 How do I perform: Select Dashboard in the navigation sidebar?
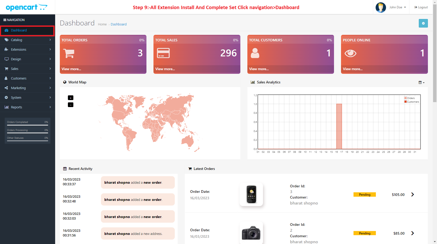coord(19,30)
